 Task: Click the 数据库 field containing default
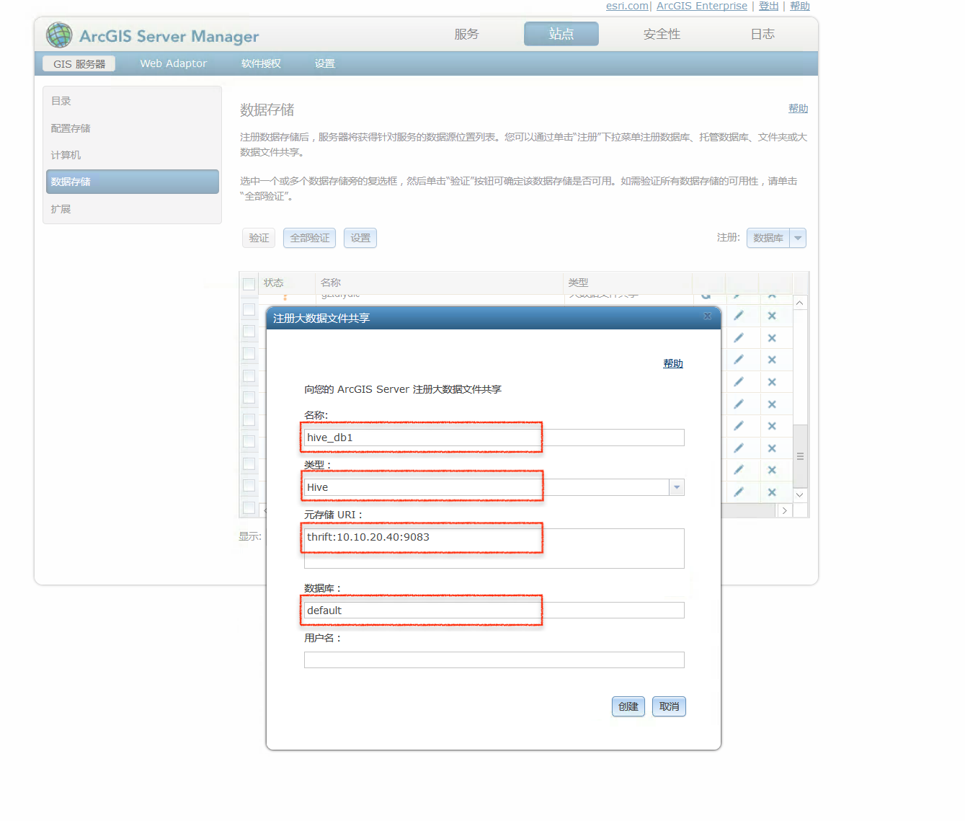(x=494, y=611)
